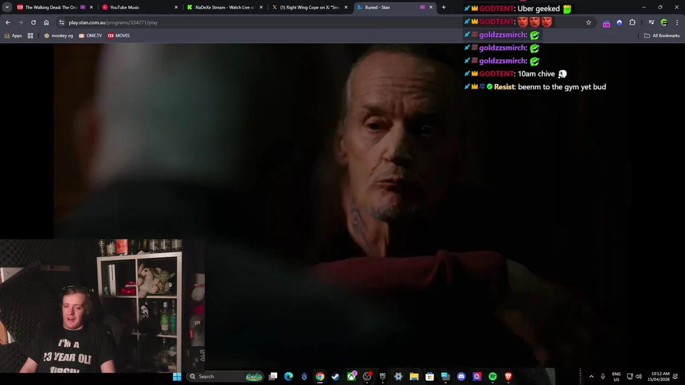Image resolution: width=685 pixels, height=385 pixels.
Task: Open Apps bookmark shortcut
Action: (13, 36)
